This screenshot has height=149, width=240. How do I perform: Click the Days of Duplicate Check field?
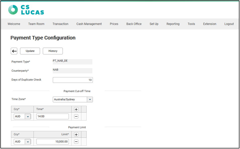coord(73,80)
